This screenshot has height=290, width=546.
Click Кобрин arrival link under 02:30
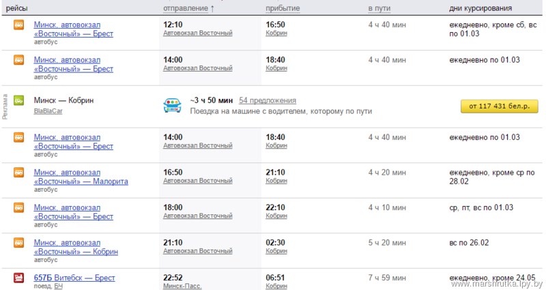coord(276,251)
